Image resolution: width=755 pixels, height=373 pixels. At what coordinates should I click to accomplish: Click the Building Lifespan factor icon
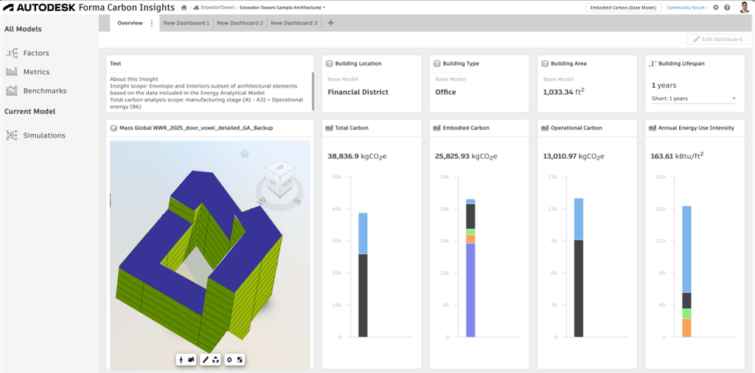653,63
